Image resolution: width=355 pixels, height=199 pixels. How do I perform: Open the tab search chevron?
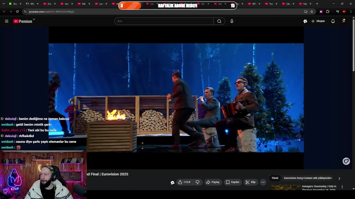4,4
